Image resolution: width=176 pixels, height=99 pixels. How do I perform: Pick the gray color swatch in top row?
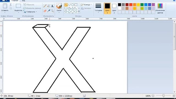point(123,5)
